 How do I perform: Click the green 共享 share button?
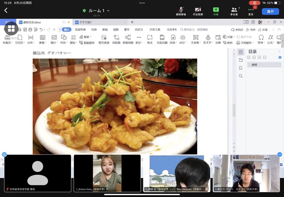tap(216, 11)
